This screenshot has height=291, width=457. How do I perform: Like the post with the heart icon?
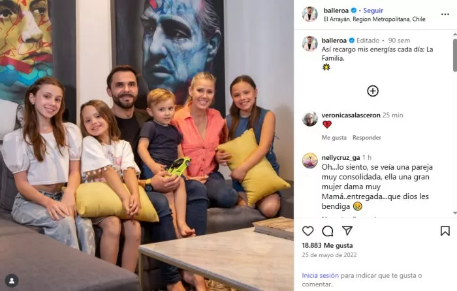[307, 231]
